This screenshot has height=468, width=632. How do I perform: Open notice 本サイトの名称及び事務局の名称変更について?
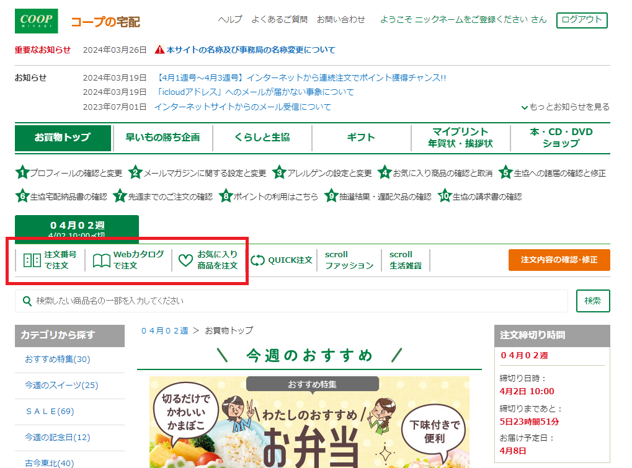[x=251, y=50]
